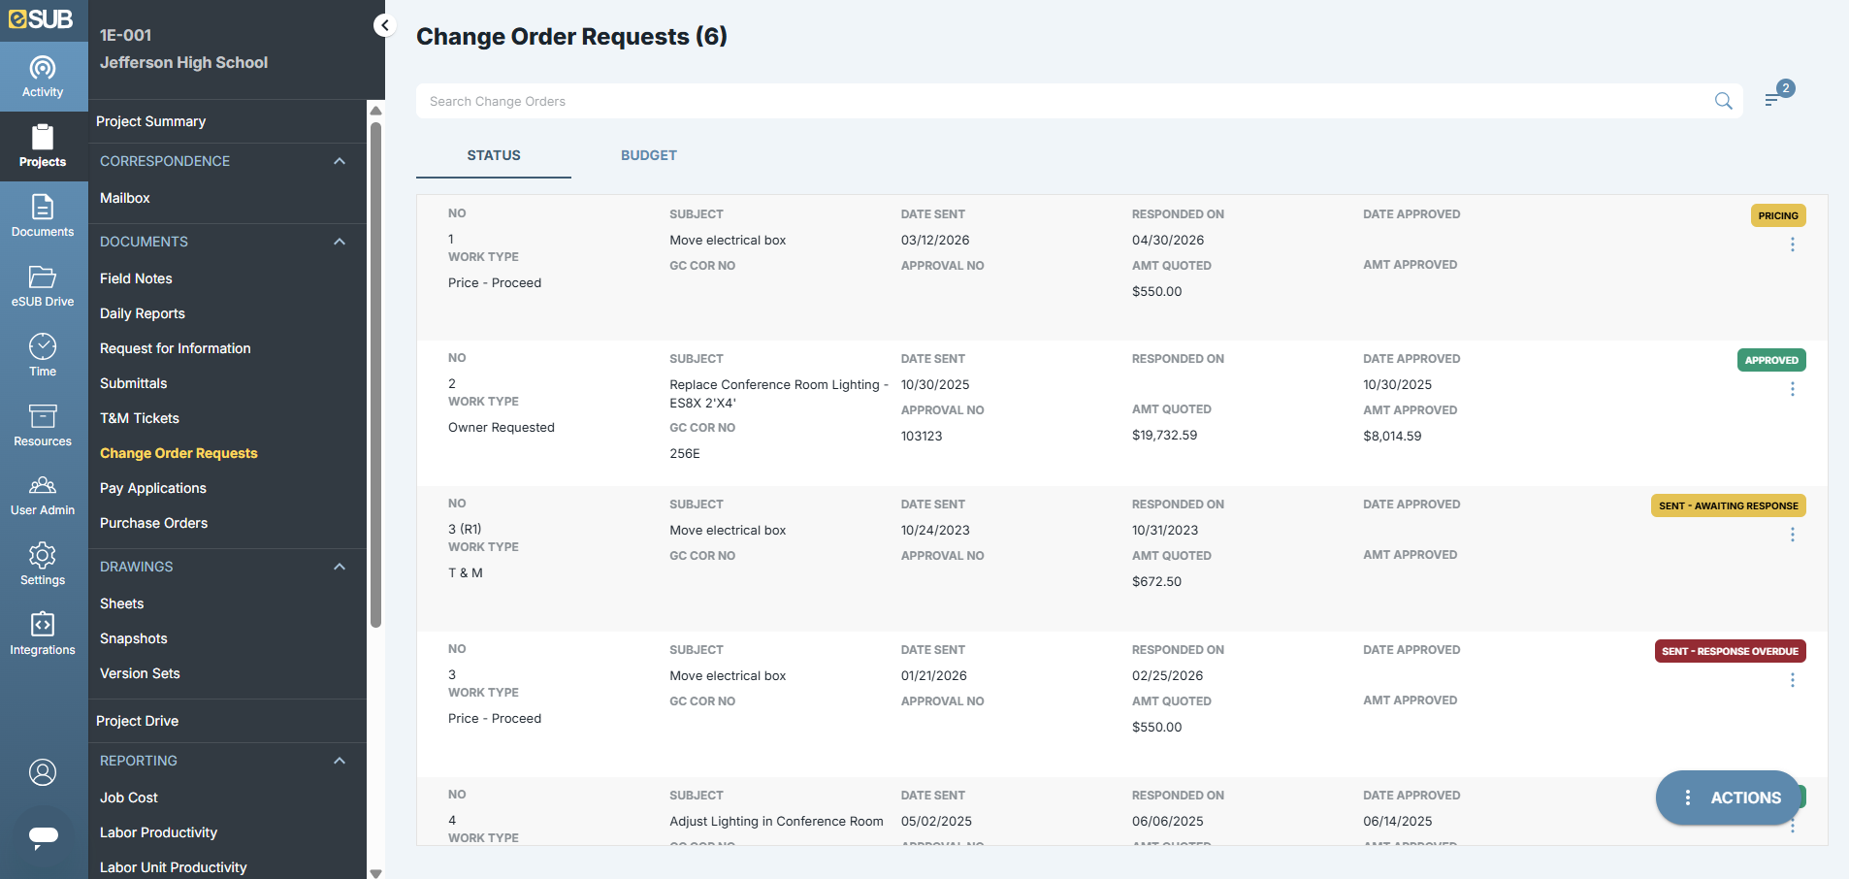The height and width of the screenshot is (879, 1849).
Task: Collapse the left sidebar with the arrow button
Action: [x=384, y=25]
